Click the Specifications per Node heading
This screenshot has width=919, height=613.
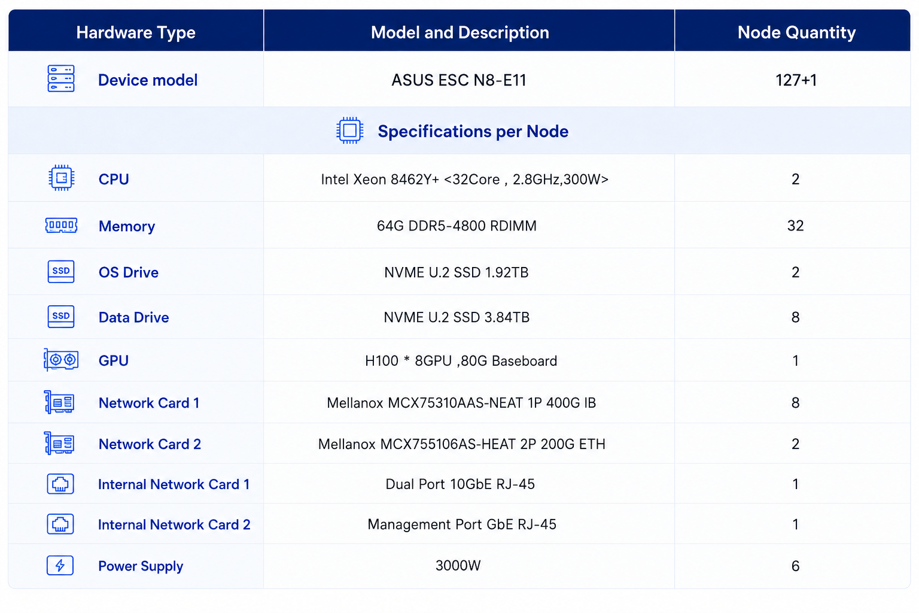(473, 131)
